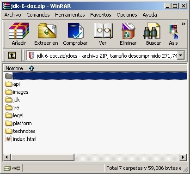The width and height of the screenshot is (190, 174).
Task: Open the Herramientas menu
Action: pyautogui.click(x=70, y=15)
